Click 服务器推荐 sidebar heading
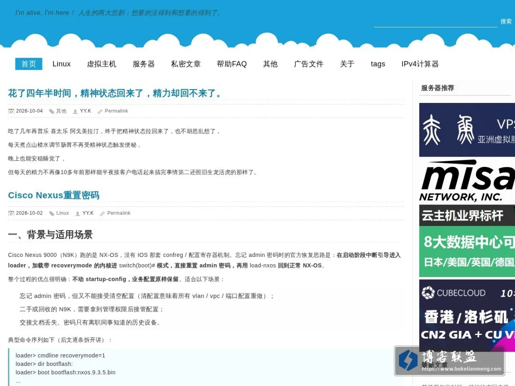This screenshot has height=386, width=515. [x=437, y=88]
